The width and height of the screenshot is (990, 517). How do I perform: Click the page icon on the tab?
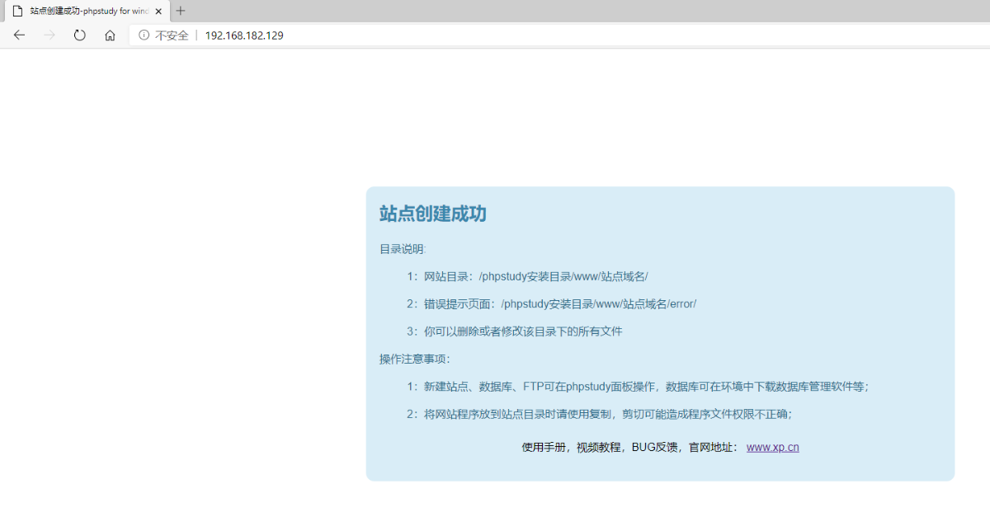[16, 12]
